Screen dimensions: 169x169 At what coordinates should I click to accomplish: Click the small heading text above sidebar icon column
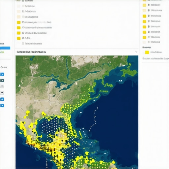click(x=4, y=67)
